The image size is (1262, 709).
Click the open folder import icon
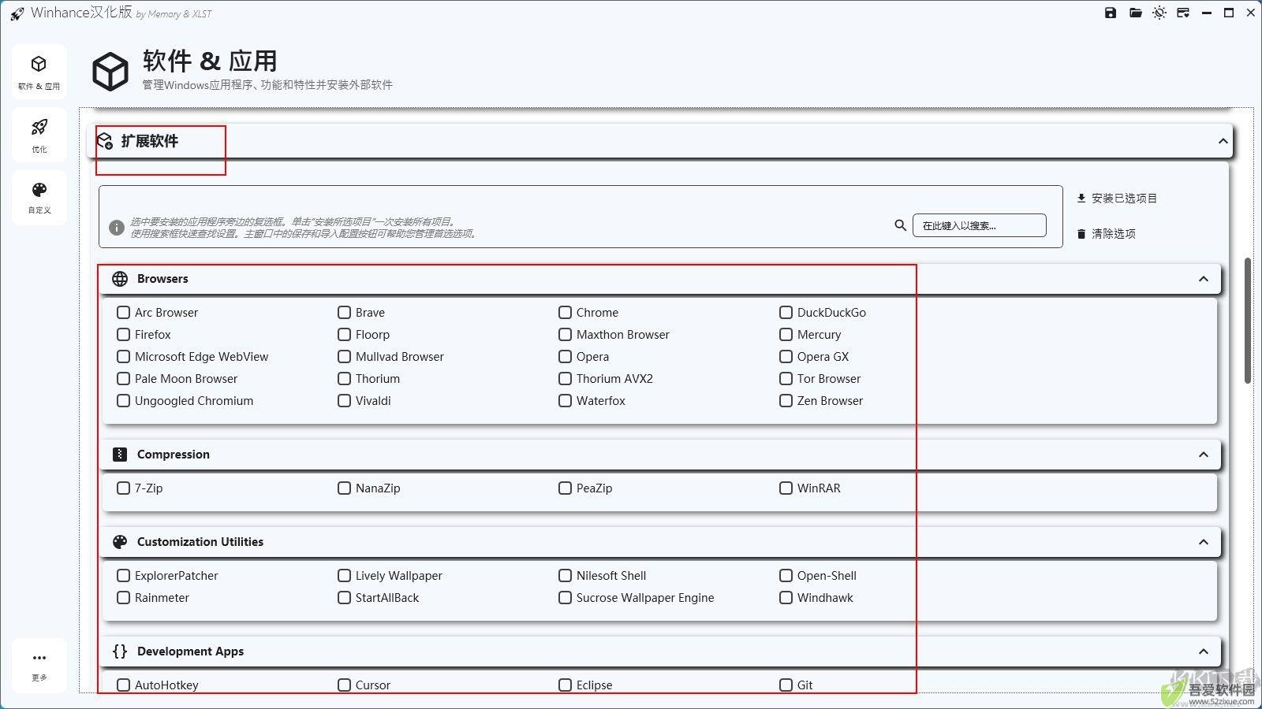(1136, 13)
